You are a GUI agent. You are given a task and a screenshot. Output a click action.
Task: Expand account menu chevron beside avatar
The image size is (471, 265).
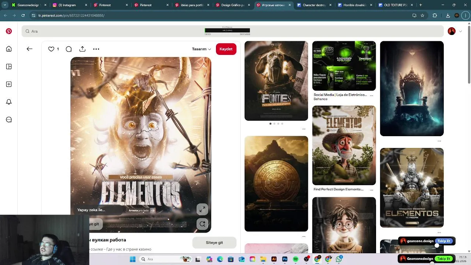460,31
